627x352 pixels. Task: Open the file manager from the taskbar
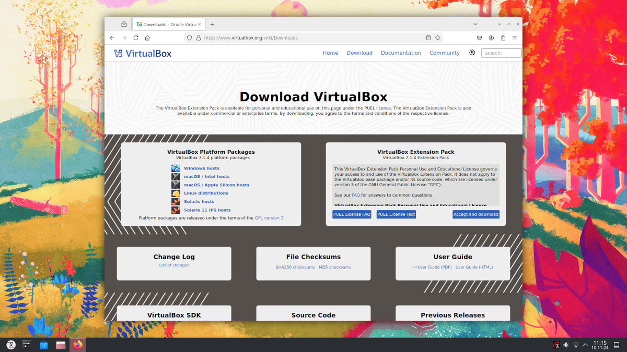(x=61, y=345)
